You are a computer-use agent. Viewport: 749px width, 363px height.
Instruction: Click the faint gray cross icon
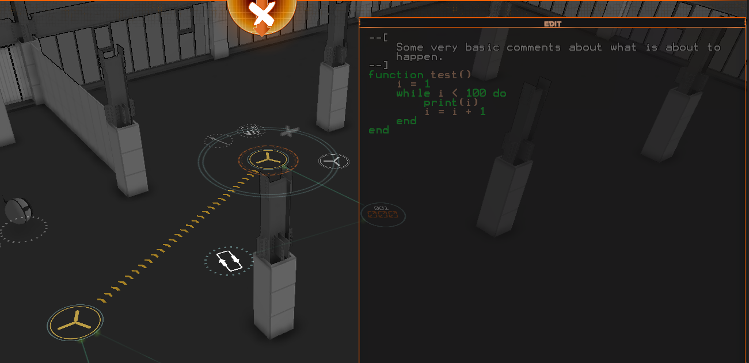289,132
